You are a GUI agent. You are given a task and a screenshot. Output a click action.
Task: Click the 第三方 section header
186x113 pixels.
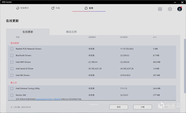[14, 83]
